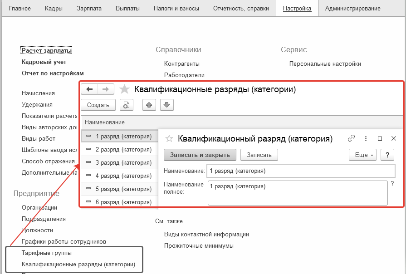Open Виды контактной информации link

pos(206,235)
